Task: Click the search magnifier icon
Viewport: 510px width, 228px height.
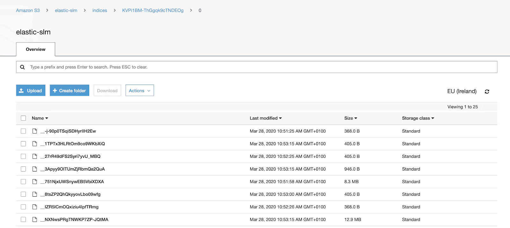Action: click(22, 67)
